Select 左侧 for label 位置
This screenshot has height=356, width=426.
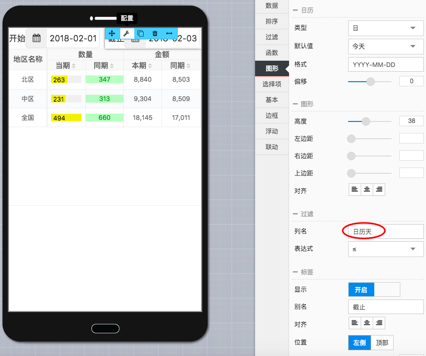point(360,343)
